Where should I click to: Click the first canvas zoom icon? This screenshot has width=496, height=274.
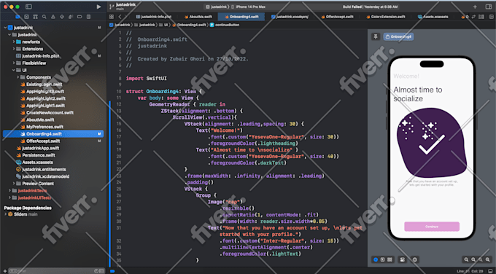tap(466, 259)
